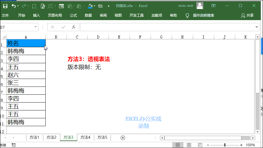The width and height of the screenshot is (263, 148).
Task: Click the 共享 share button
Action: click(247, 15)
